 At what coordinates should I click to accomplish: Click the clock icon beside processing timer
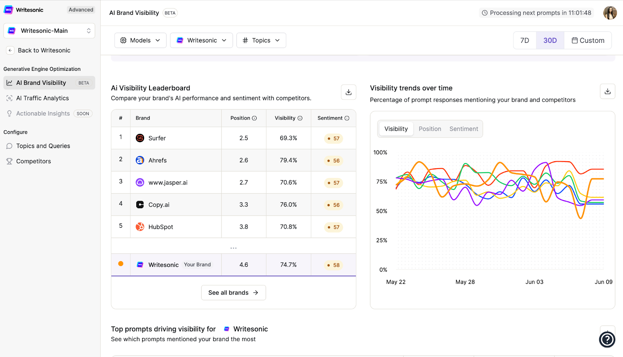click(485, 13)
